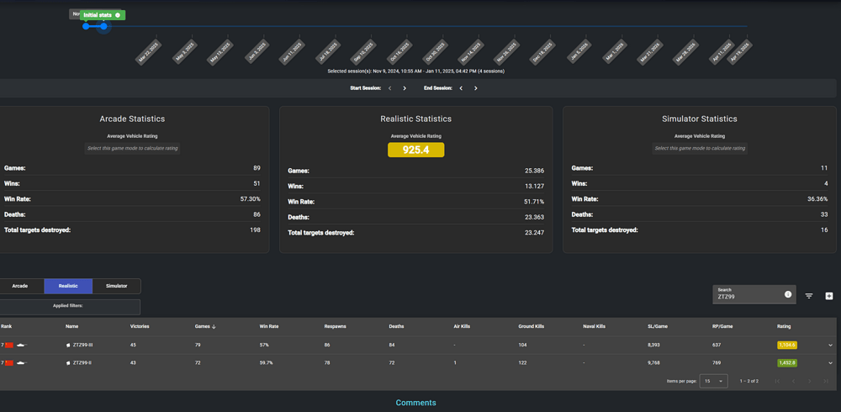Screen dimensions: 841x412
Task: Click the Initial stats green label
Action: (x=103, y=15)
